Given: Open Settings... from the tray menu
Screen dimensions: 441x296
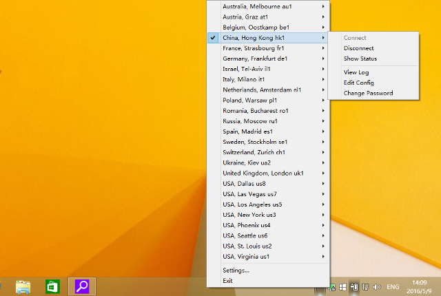Looking at the screenshot, I should (x=236, y=271).
